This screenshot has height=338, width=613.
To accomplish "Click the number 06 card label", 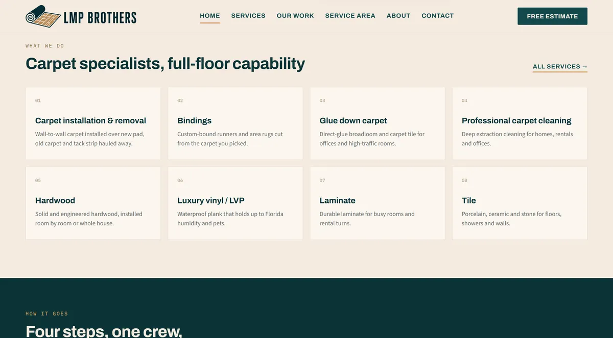I will coord(180,180).
